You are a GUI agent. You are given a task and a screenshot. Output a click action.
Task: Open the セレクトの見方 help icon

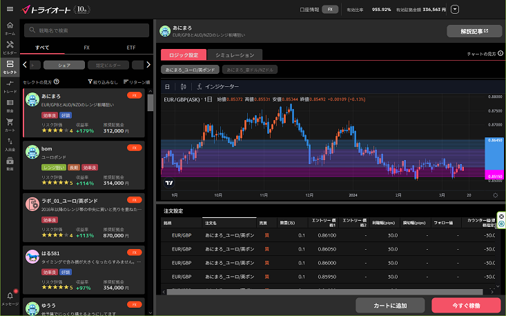(x=57, y=81)
